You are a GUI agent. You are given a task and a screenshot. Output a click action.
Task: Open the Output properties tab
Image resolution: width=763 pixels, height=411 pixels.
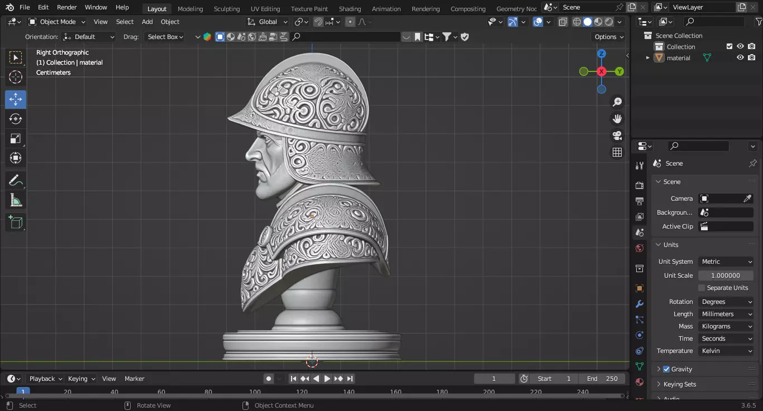coord(640,201)
